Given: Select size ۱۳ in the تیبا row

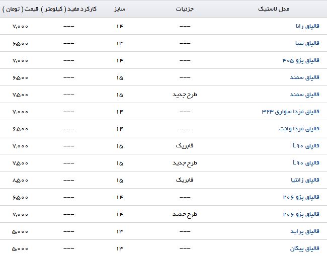Looking at the screenshot, I should click(x=120, y=44).
